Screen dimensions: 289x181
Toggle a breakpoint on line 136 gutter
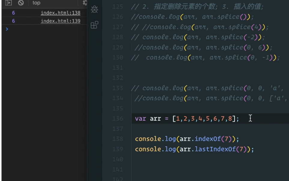click(117, 119)
